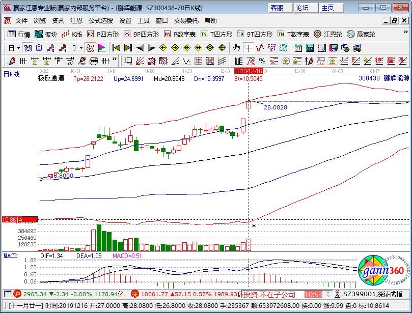Open the 帮助 menu
Screen dimensions: 412x313
point(211,20)
